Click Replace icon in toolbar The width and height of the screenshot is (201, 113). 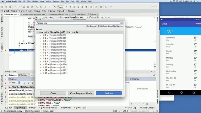coord(41,7)
